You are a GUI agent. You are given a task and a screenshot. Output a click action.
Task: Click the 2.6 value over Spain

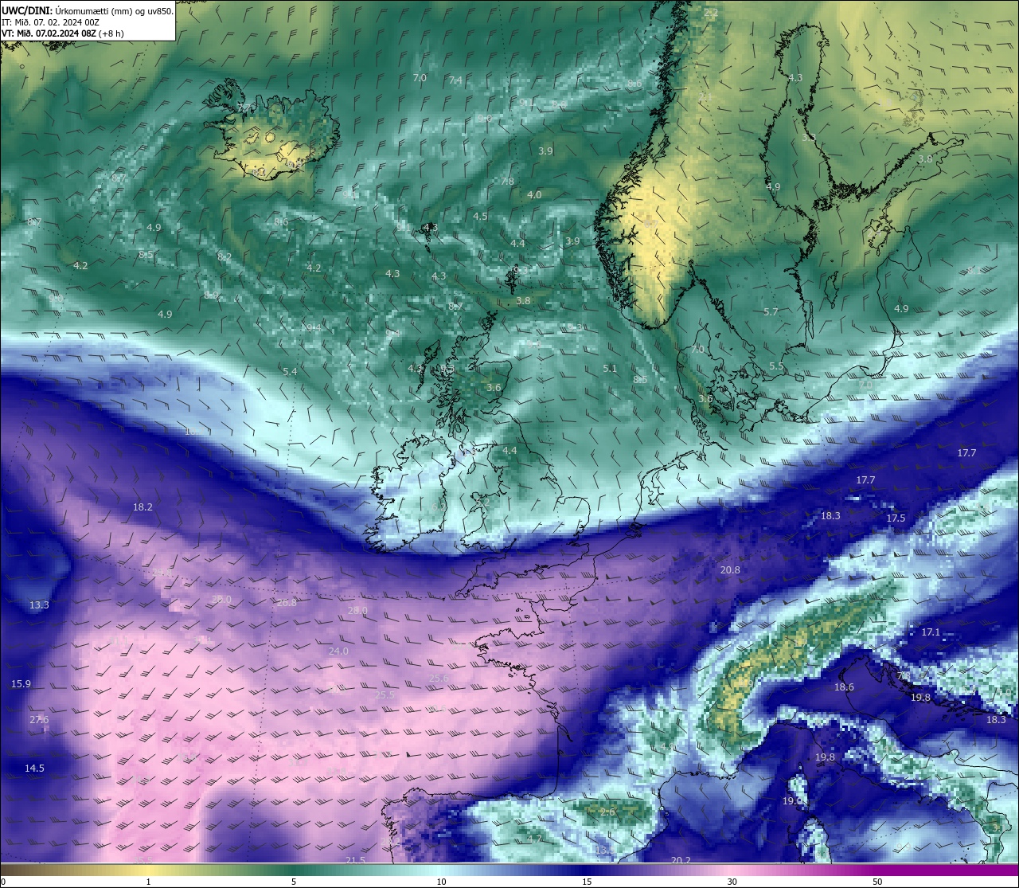(607, 812)
